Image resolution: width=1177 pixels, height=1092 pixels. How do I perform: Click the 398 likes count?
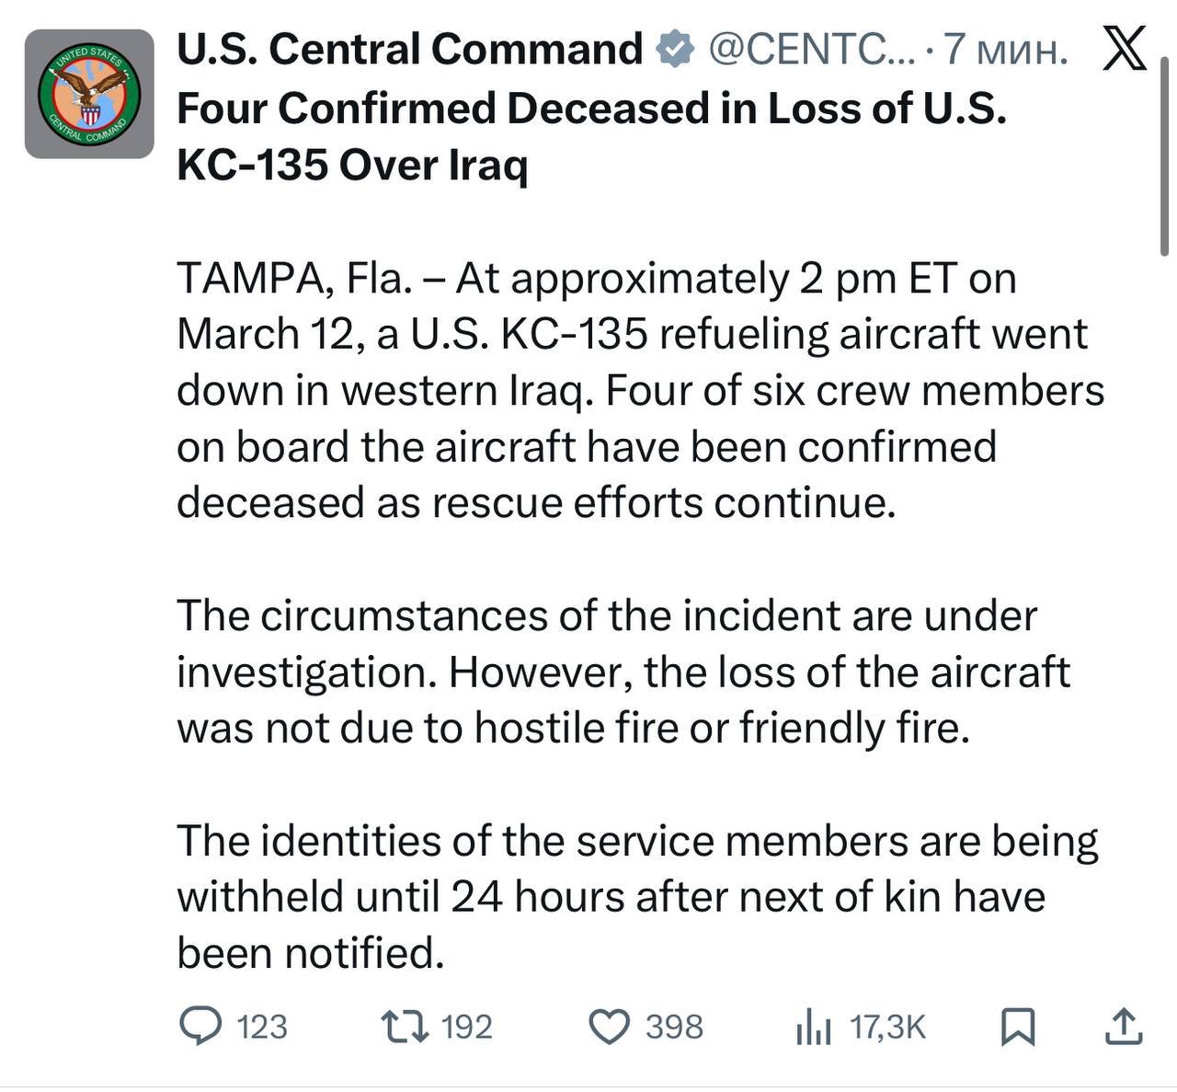(x=674, y=1027)
